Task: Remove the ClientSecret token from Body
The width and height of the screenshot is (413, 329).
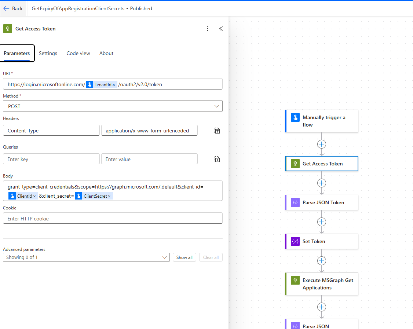Action: coord(109,196)
